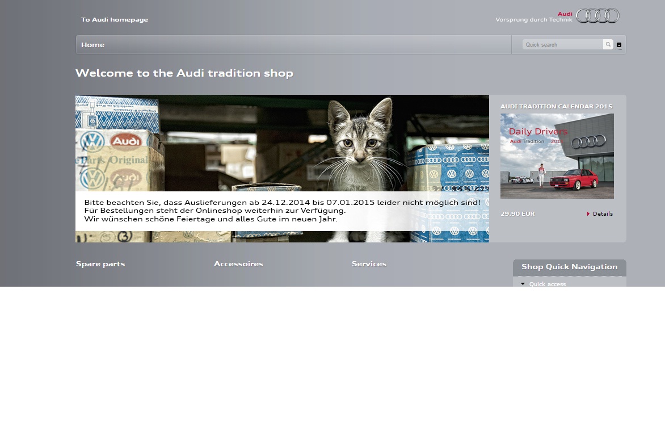
Task: Click the Audi Tradition Calendar 2015 title
Action: [556, 106]
